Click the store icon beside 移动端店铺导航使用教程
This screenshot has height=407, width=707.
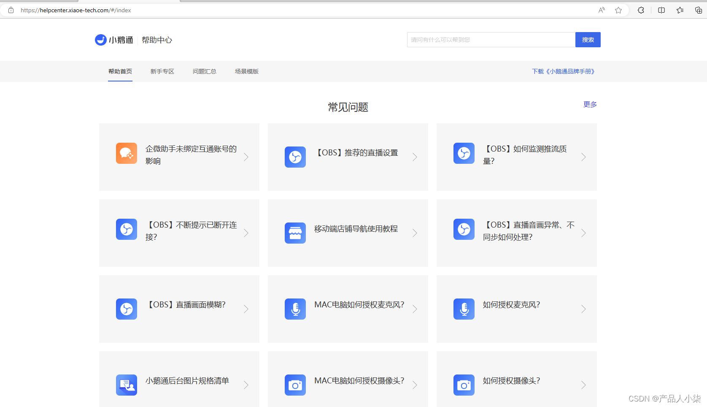tap(295, 233)
